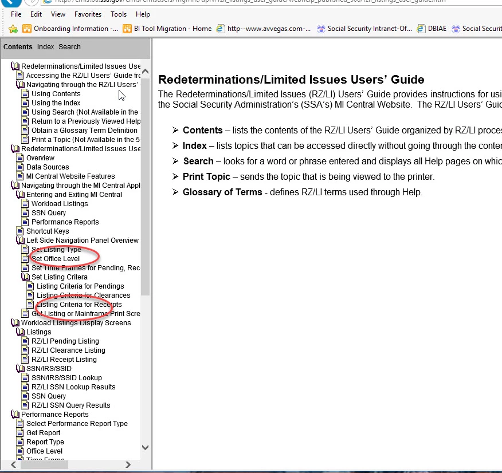The image size is (502, 473).
Task: Switch to the Search tab
Action: pos(69,47)
